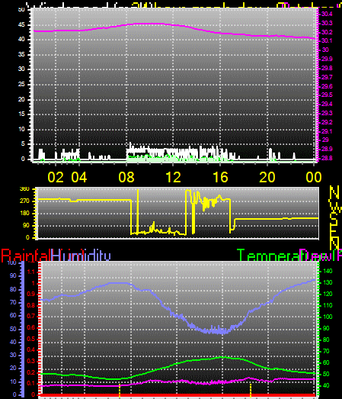
Task: Click the yellow "00" hour label
Action: pyautogui.click(x=314, y=177)
